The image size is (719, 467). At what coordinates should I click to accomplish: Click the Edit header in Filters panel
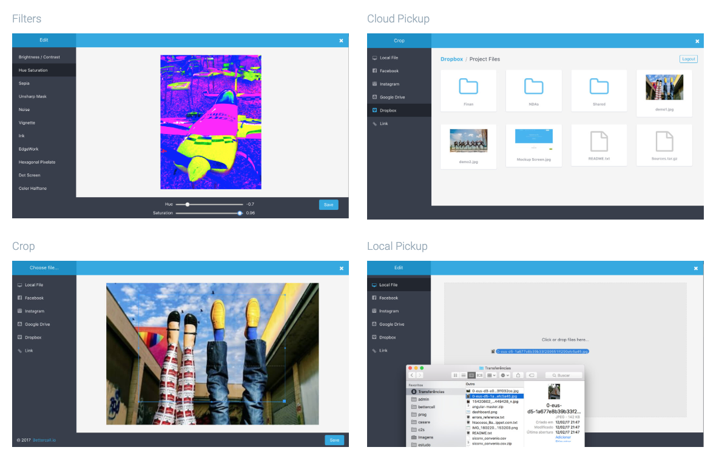pyautogui.click(x=44, y=40)
